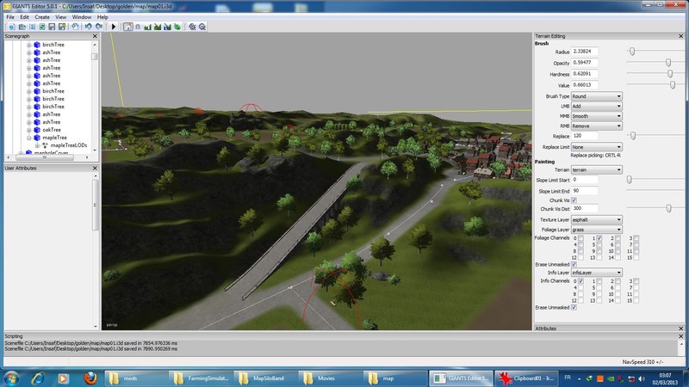
Task: Click the black Play arrow icon
Action: click(114, 27)
